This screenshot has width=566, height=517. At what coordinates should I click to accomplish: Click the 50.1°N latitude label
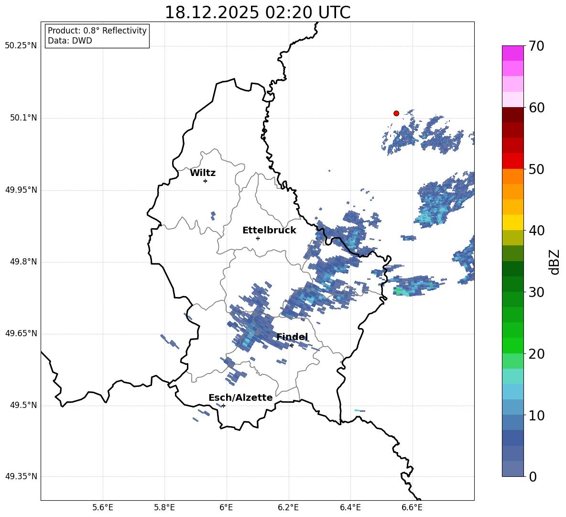pyautogui.click(x=23, y=118)
